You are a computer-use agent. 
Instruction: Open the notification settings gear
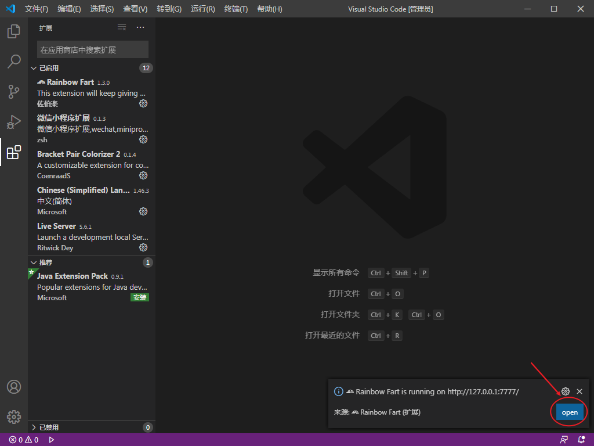click(566, 391)
